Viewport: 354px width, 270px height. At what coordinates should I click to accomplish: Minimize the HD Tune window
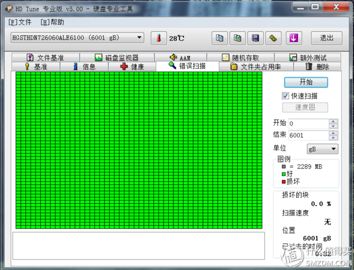[300, 6]
